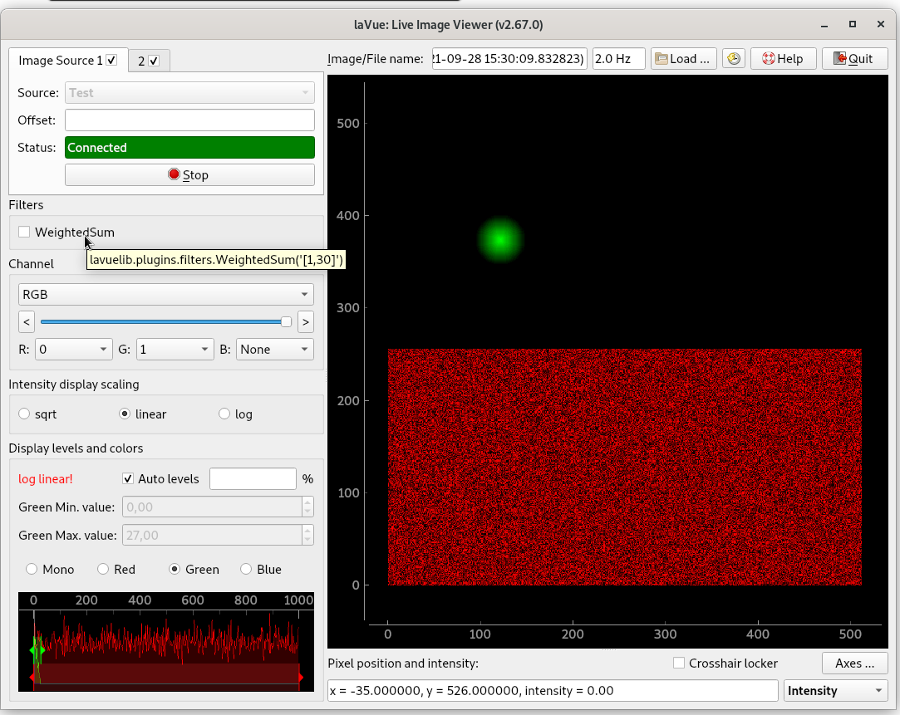Click the clock icon button near Load

click(733, 59)
